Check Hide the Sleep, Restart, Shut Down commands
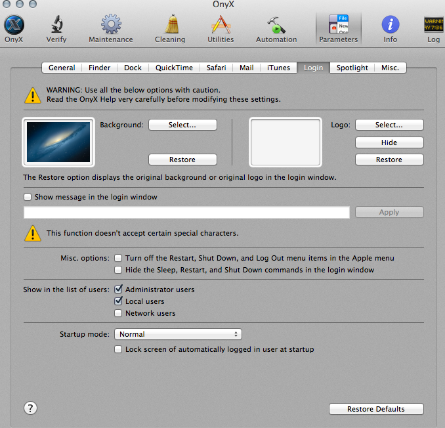Image resolution: width=445 pixels, height=428 pixels. point(118,270)
